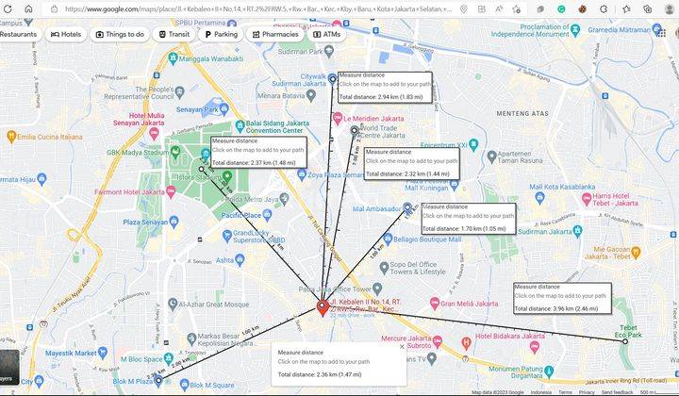Select Epicentrum XXI cinema marker
Viewport: 679px width, 396px height.
473,143
